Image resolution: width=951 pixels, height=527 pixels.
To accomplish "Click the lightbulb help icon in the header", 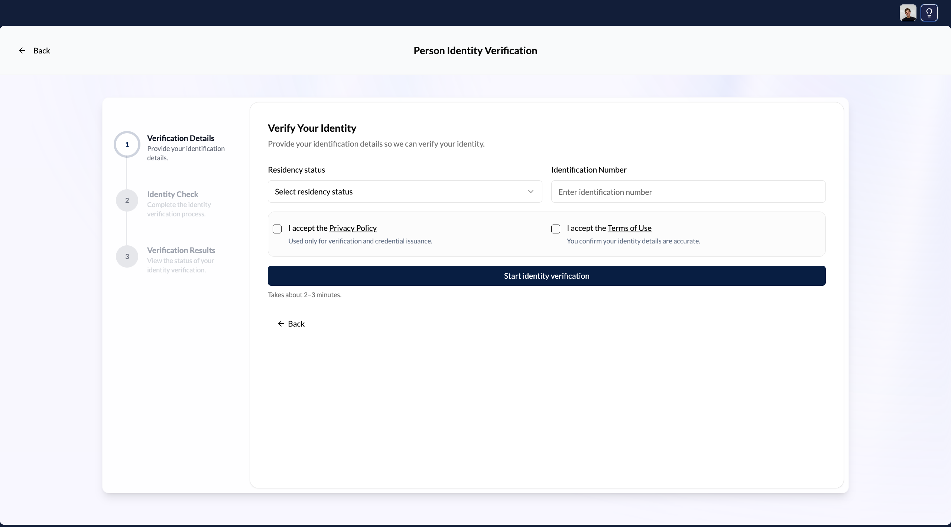I will coord(929,13).
